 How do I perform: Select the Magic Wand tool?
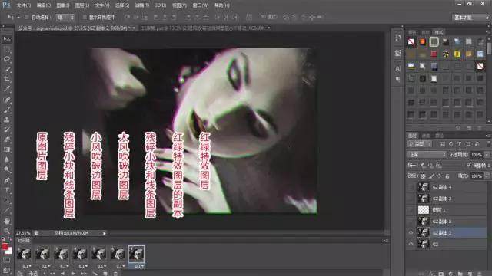[7, 69]
